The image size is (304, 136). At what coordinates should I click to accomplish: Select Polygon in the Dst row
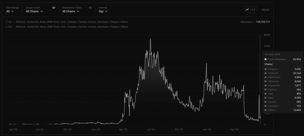pyautogui.click(x=115, y=27)
